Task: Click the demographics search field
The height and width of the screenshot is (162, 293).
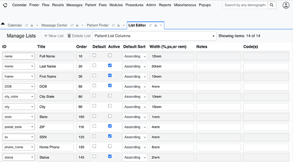Action: point(245,5)
